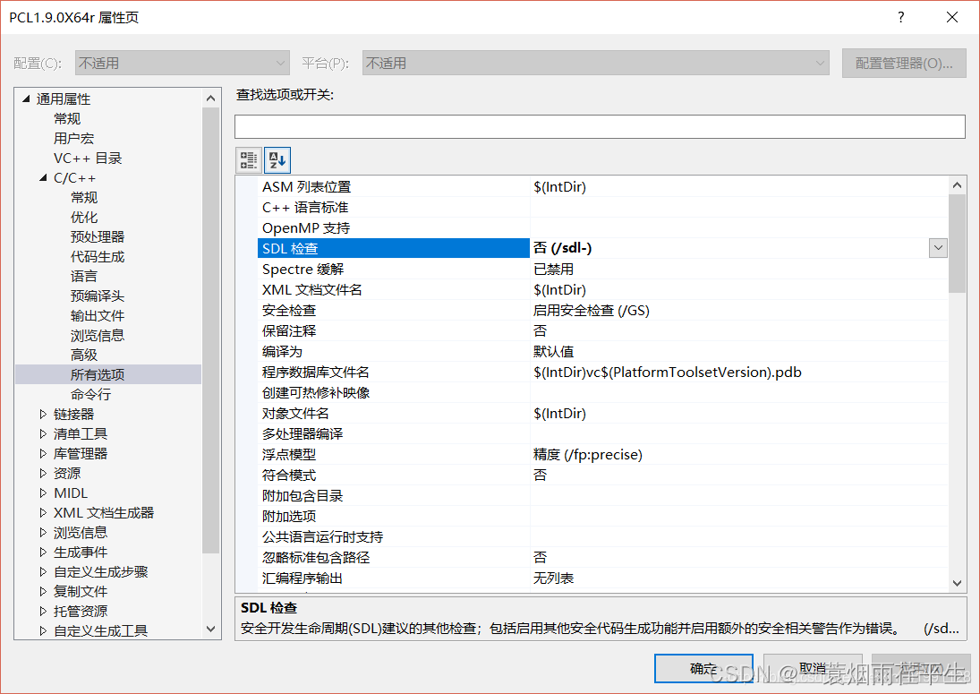Screen dimensions: 980x694
Task: Select 所有选项 under C/C++
Action: [98, 374]
